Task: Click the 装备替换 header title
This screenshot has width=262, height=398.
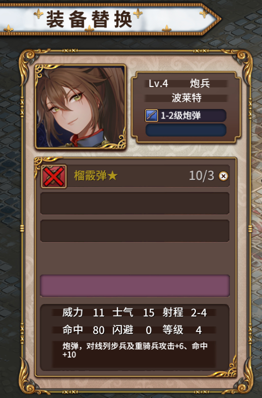Action: click(x=89, y=19)
